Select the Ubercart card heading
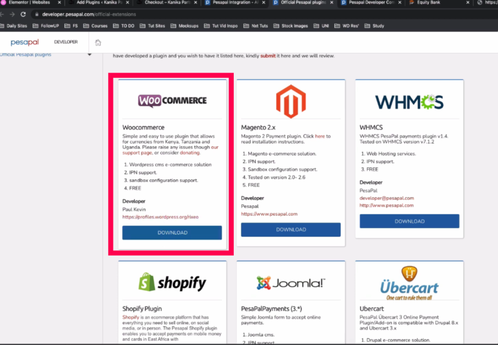This screenshot has width=498, height=345. 371,309
